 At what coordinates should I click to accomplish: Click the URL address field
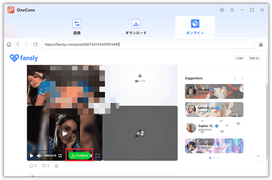click(148, 44)
